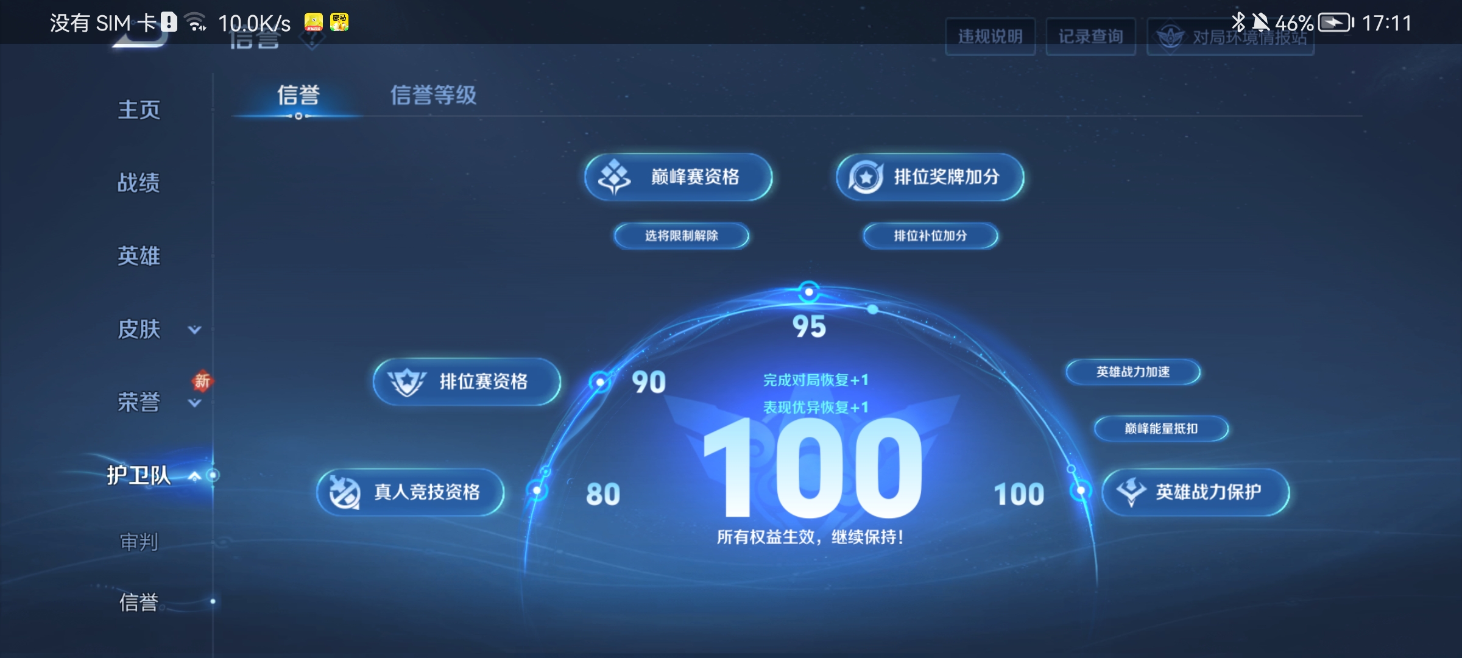Tap the 巅峰能量抵扣 label

click(1161, 428)
